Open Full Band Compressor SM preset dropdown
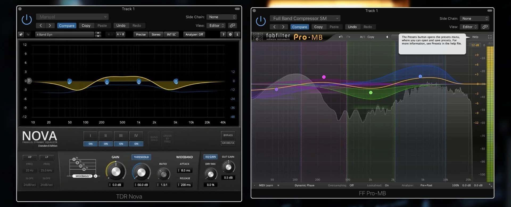This screenshot has width=511, height=207. (x=305, y=18)
